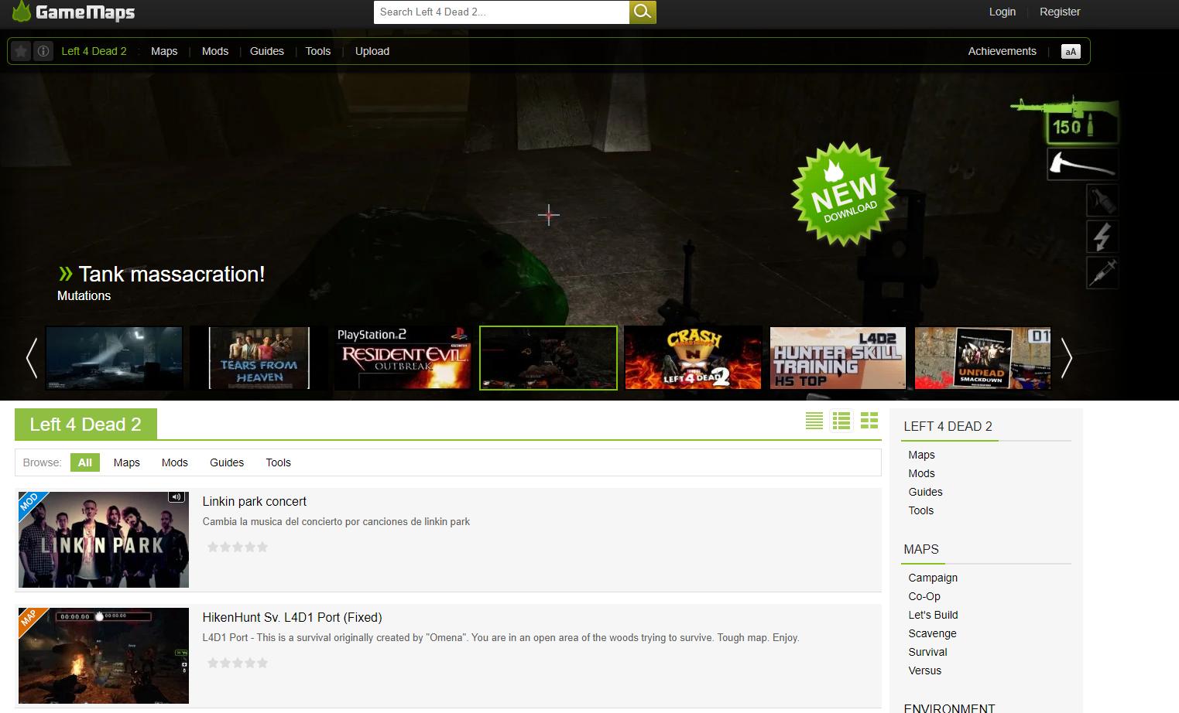Select the Guides browse filter
Screen dimensions: 1179x713
coord(227,462)
